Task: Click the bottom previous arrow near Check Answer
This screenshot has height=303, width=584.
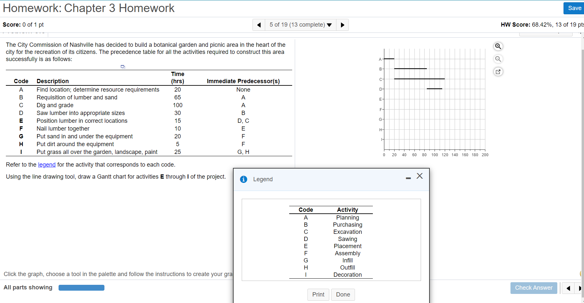Action: click(x=568, y=288)
